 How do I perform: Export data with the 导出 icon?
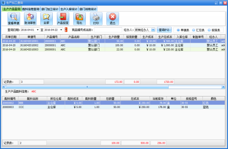pos(80,19)
